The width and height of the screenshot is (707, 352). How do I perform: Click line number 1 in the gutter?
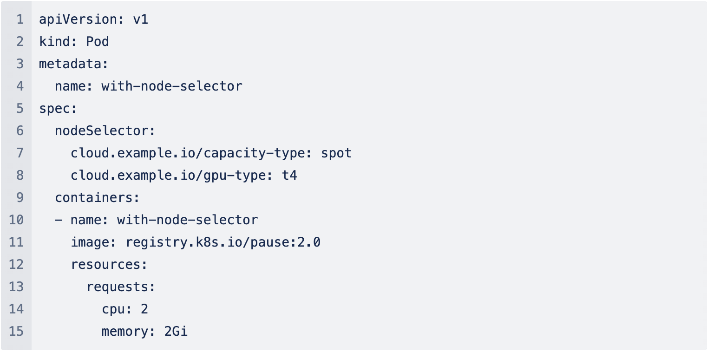[20, 20]
